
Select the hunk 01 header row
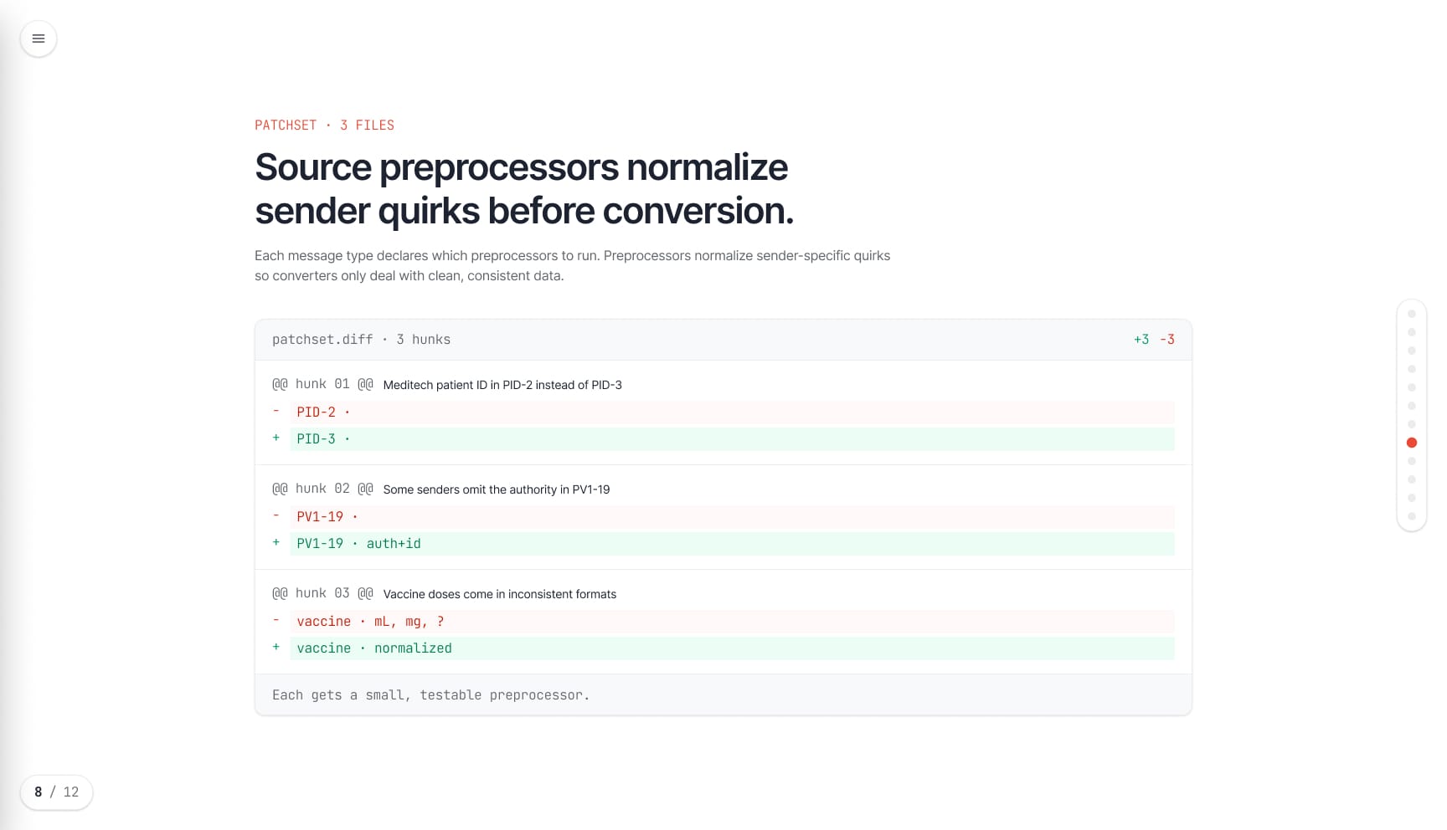pos(723,384)
